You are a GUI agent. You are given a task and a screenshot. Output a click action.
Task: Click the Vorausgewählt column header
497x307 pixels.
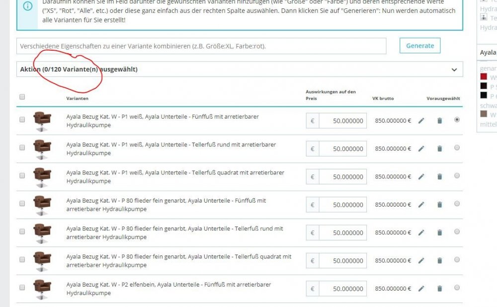coord(443,98)
